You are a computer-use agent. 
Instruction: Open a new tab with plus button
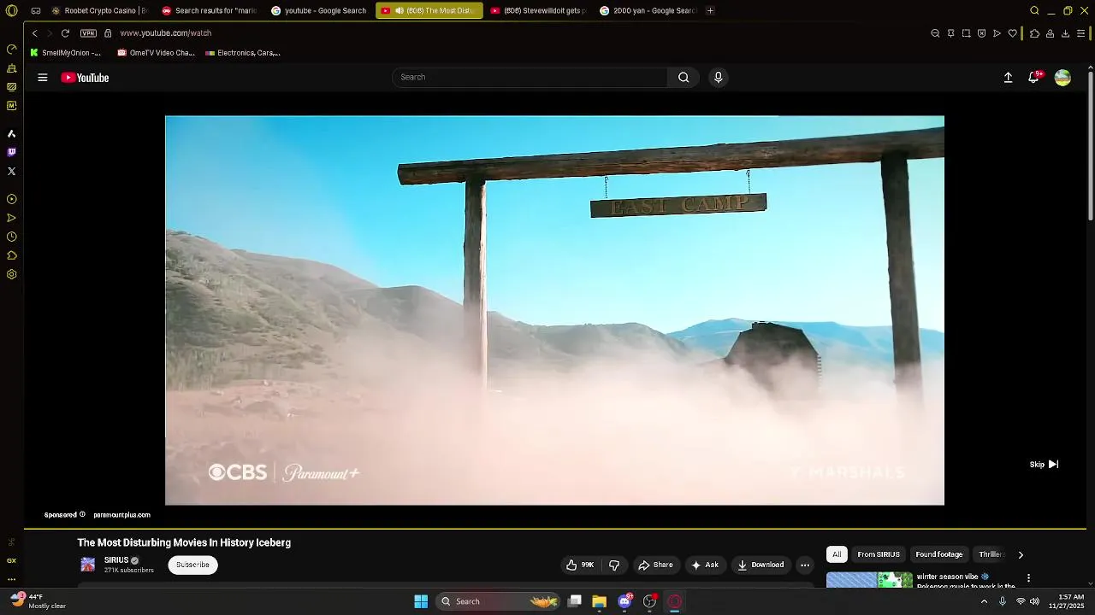(710, 10)
